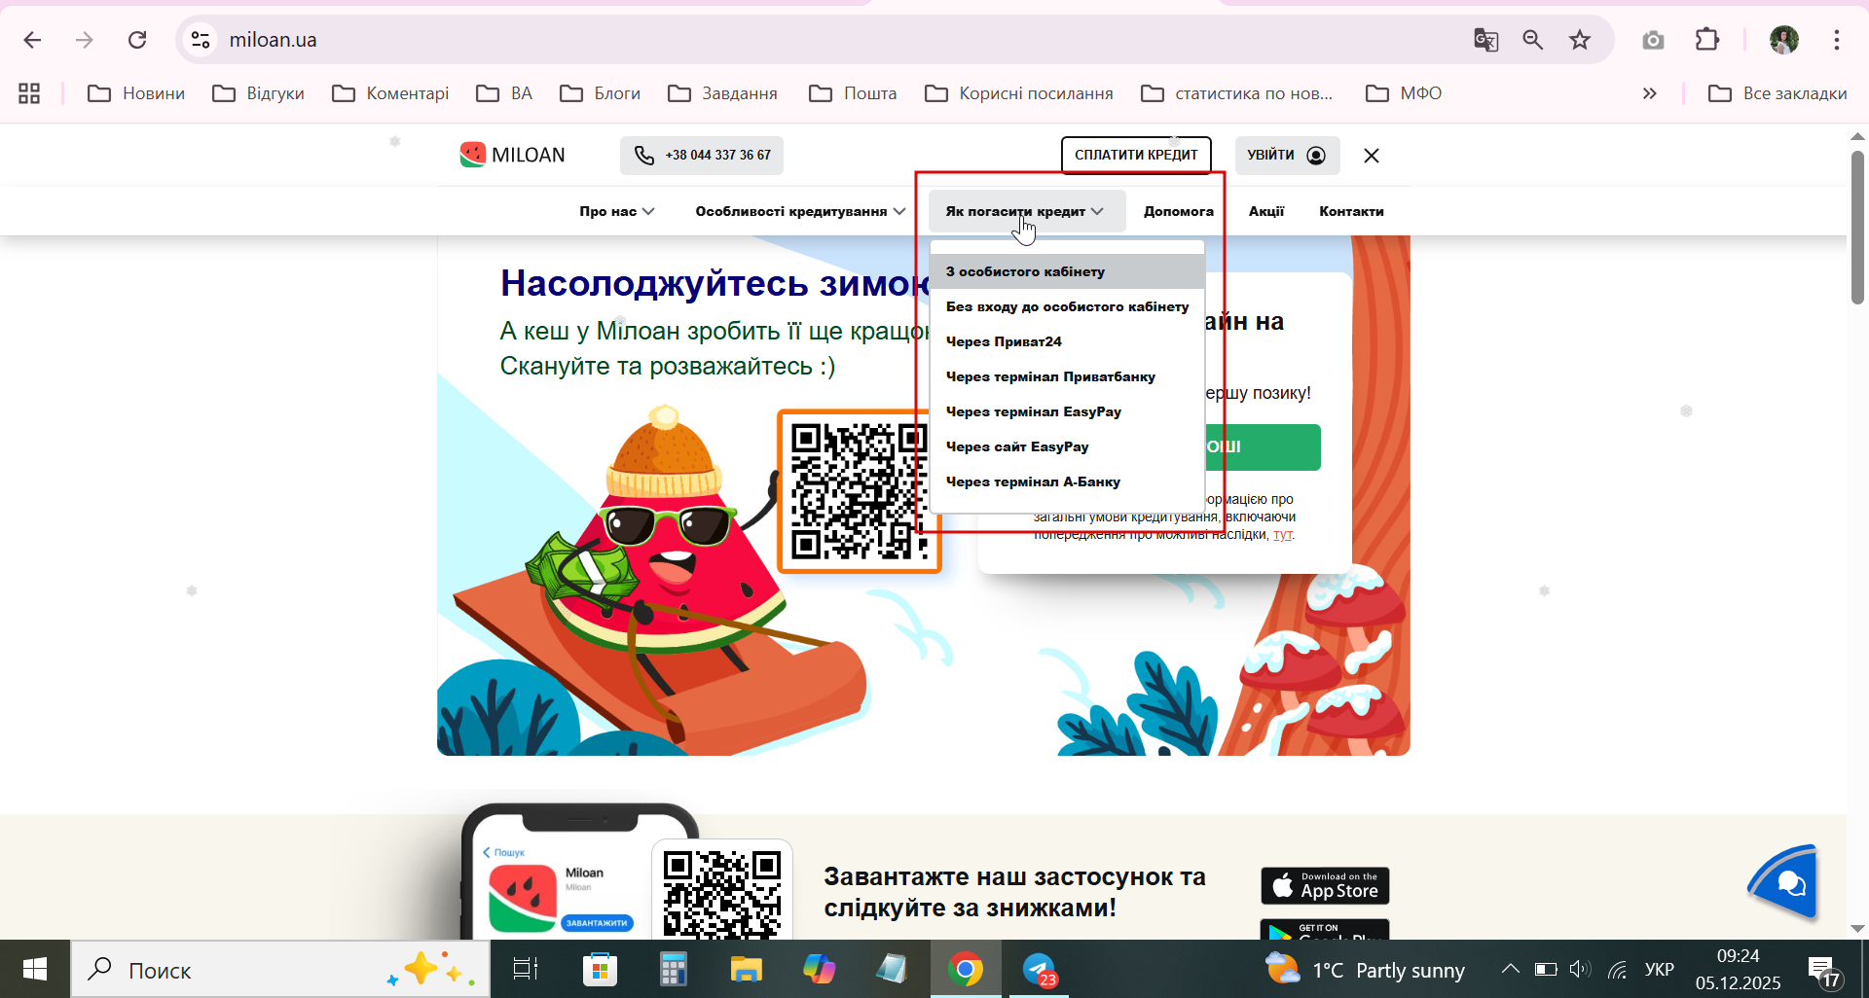Click the MILOAN watermelon logo
The image size is (1869, 998).
click(513, 155)
